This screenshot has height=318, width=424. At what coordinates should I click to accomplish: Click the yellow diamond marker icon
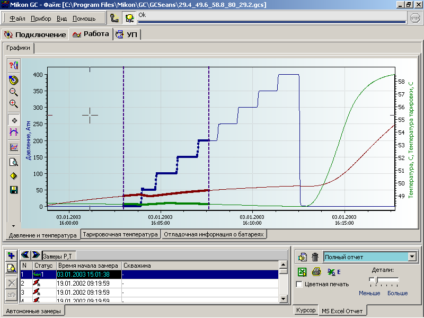pyautogui.click(x=14, y=176)
